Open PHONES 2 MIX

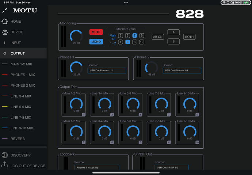(23, 85)
